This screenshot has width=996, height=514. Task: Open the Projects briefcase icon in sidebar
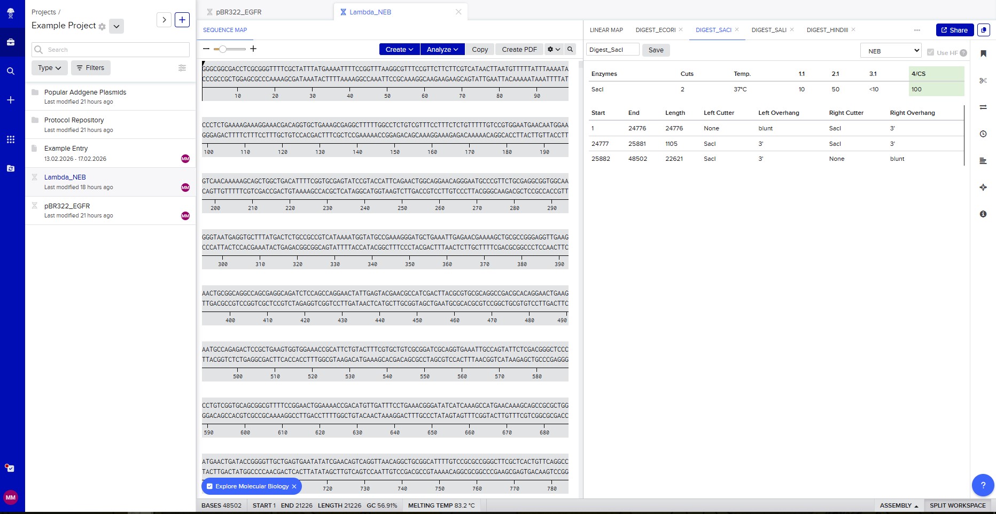[11, 42]
